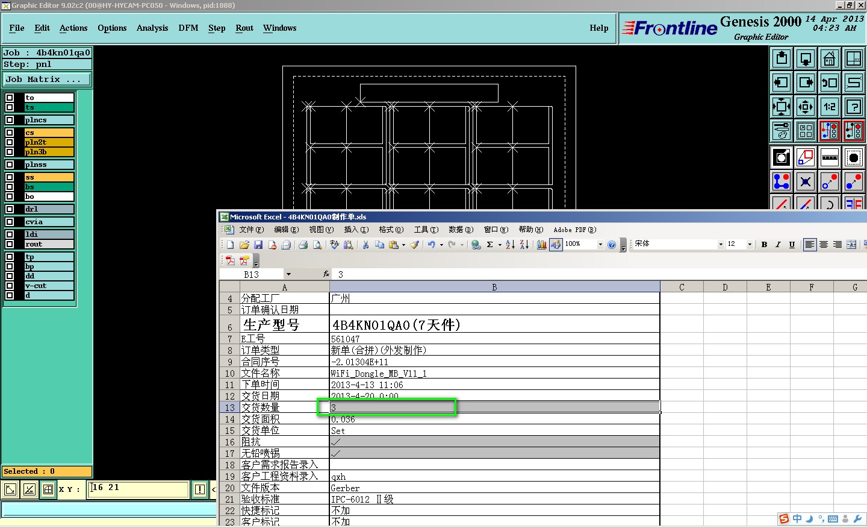This screenshot has width=867, height=528.
Task: Select column C header in Excel
Action: [x=682, y=287]
